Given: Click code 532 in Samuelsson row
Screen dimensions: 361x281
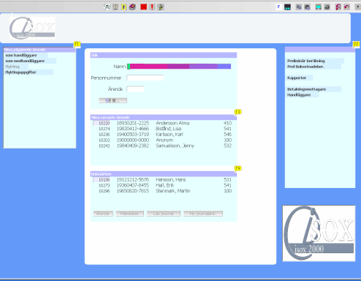Looking at the screenshot, I should coord(227,146).
